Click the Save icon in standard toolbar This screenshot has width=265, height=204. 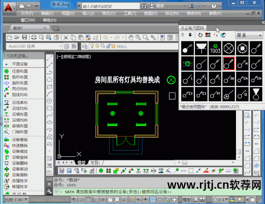[24, 37]
